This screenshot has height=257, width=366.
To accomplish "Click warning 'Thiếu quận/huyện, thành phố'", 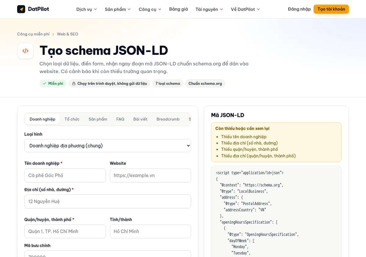I will pyautogui.click(x=249, y=149).
